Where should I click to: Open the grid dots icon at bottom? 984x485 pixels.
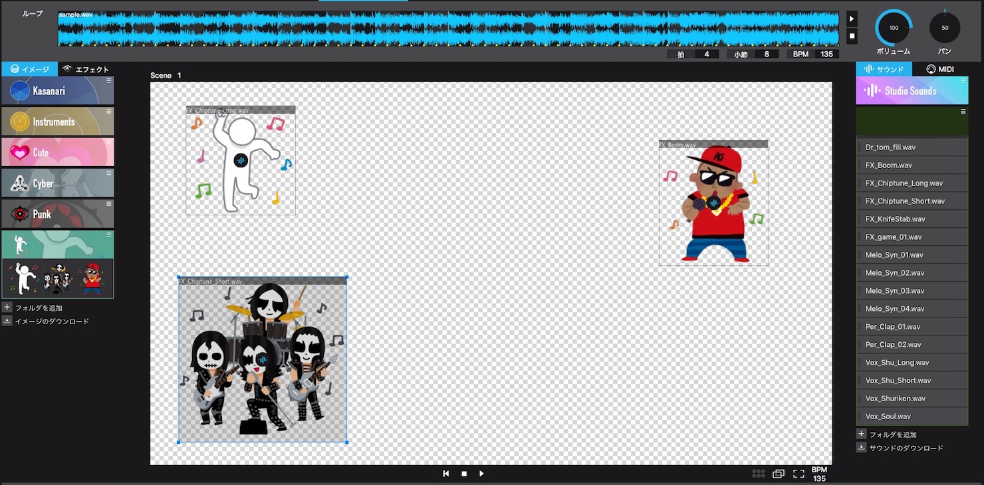[x=758, y=474]
